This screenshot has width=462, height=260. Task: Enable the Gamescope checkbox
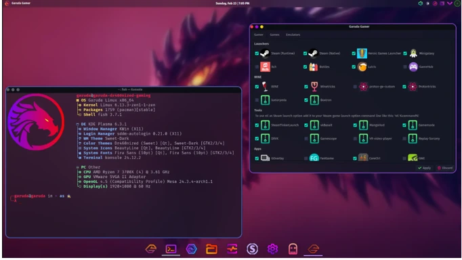pos(306,138)
